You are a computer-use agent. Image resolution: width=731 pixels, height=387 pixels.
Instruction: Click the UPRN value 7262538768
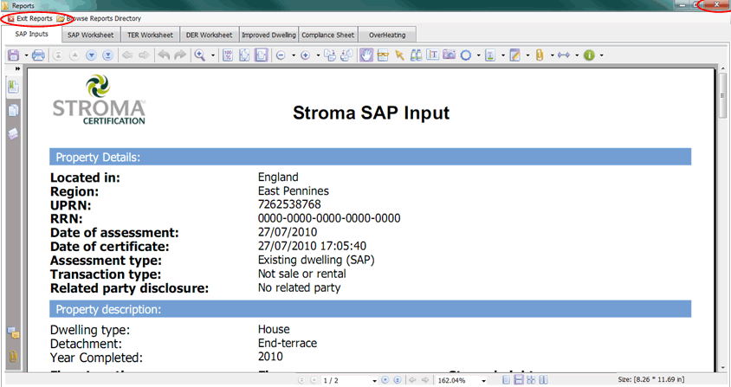click(x=289, y=204)
